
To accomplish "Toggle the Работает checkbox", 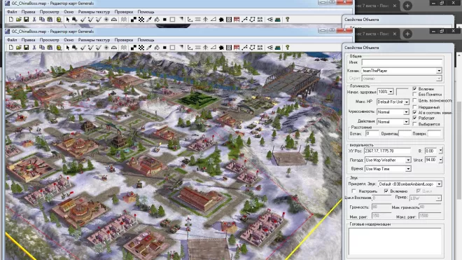I will coord(414,118).
